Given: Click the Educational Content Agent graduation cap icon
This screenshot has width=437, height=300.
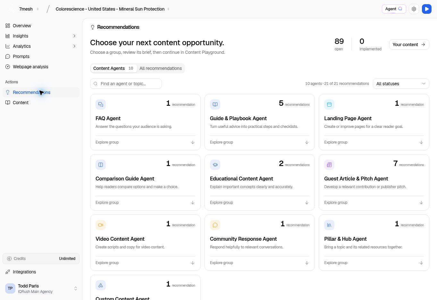Looking at the screenshot, I should pyautogui.click(x=215, y=165).
